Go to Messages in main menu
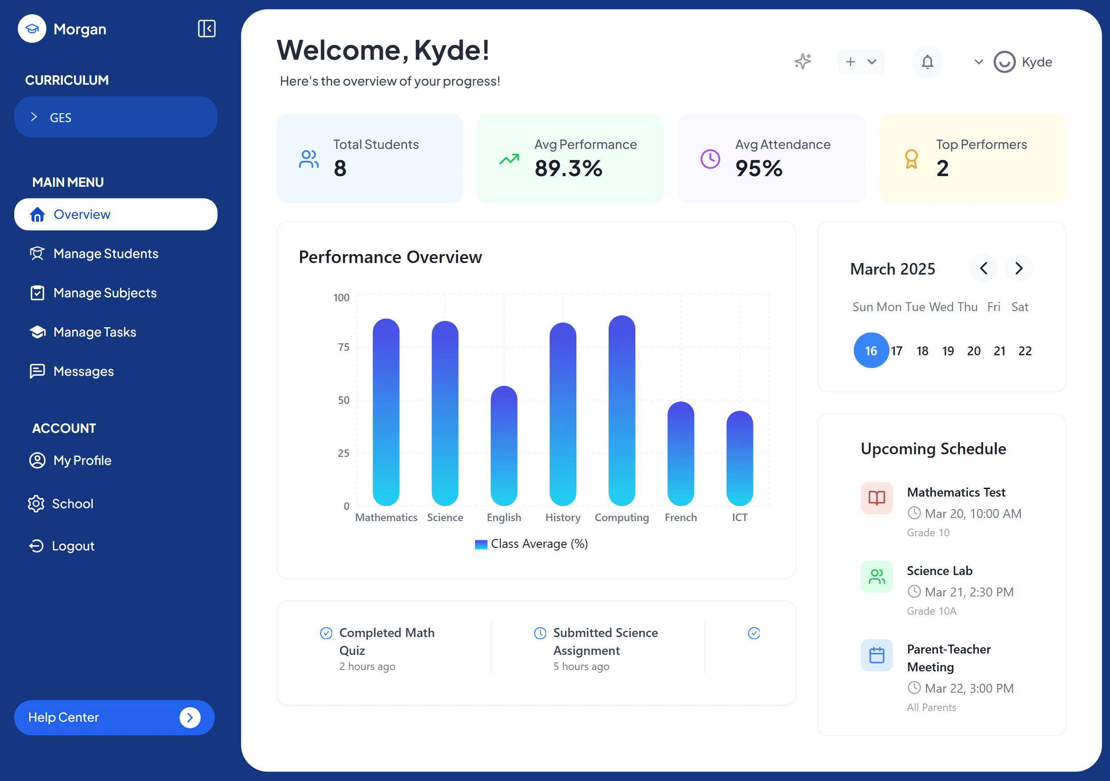1110x781 pixels. [83, 371]
